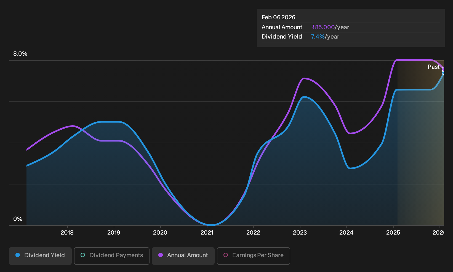Click the purple Annual Amount endpoint marker

pos(444,69)
